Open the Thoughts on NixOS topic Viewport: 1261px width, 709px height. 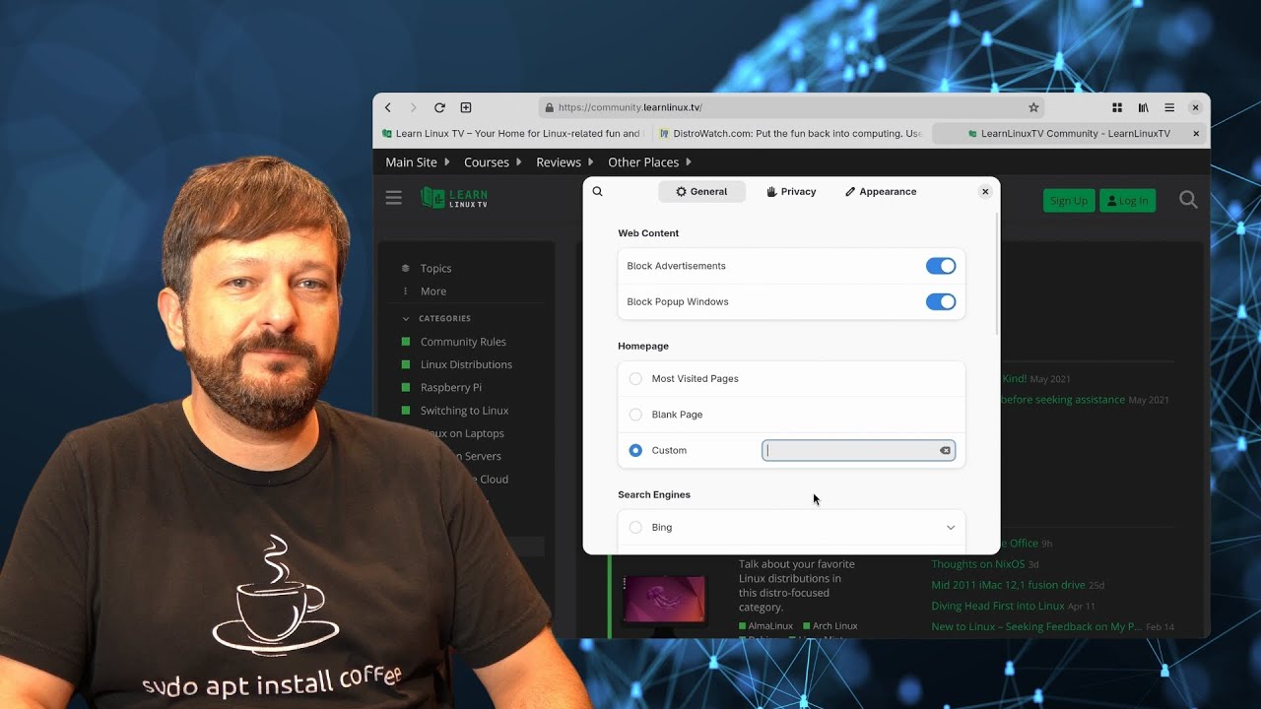coord(978,564)
